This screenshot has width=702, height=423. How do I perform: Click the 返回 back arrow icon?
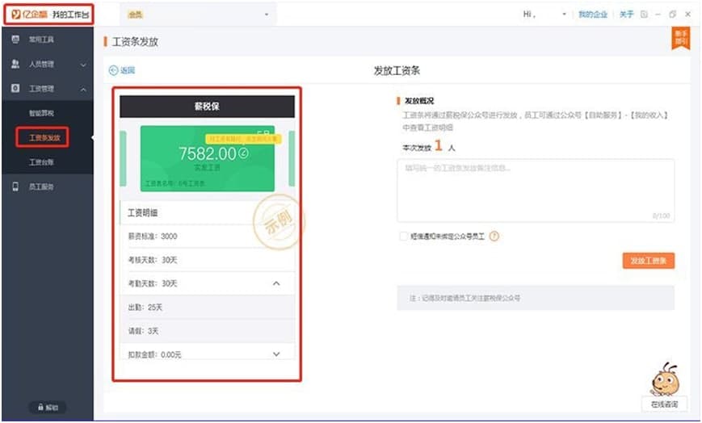(113, 71)
